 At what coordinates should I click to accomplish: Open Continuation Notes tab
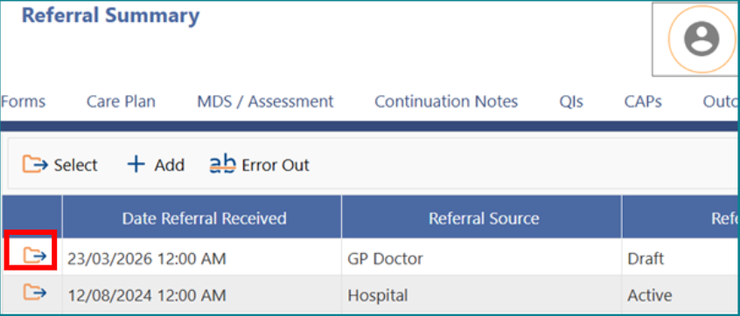(x=446, y=101)
